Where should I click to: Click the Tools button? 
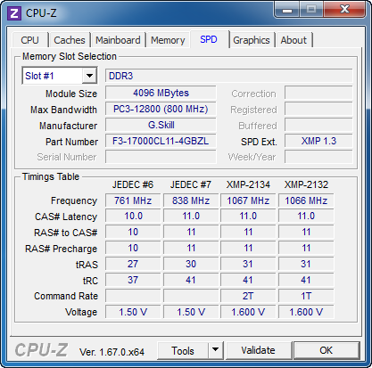pyautogui.click(x=183, y=350)
